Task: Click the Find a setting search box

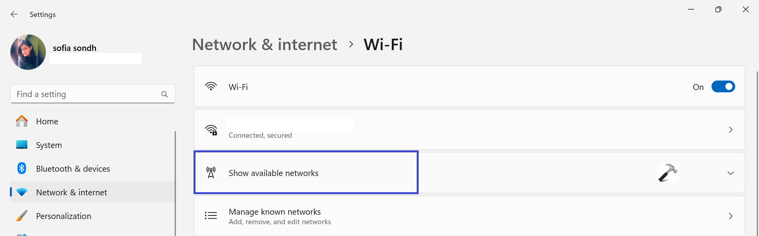Action: click(86, 94)
